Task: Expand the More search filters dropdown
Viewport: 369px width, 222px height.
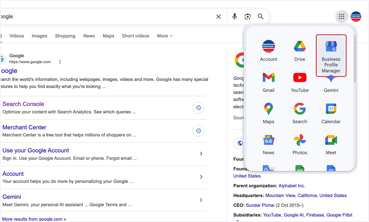Action: pos(165,36)
